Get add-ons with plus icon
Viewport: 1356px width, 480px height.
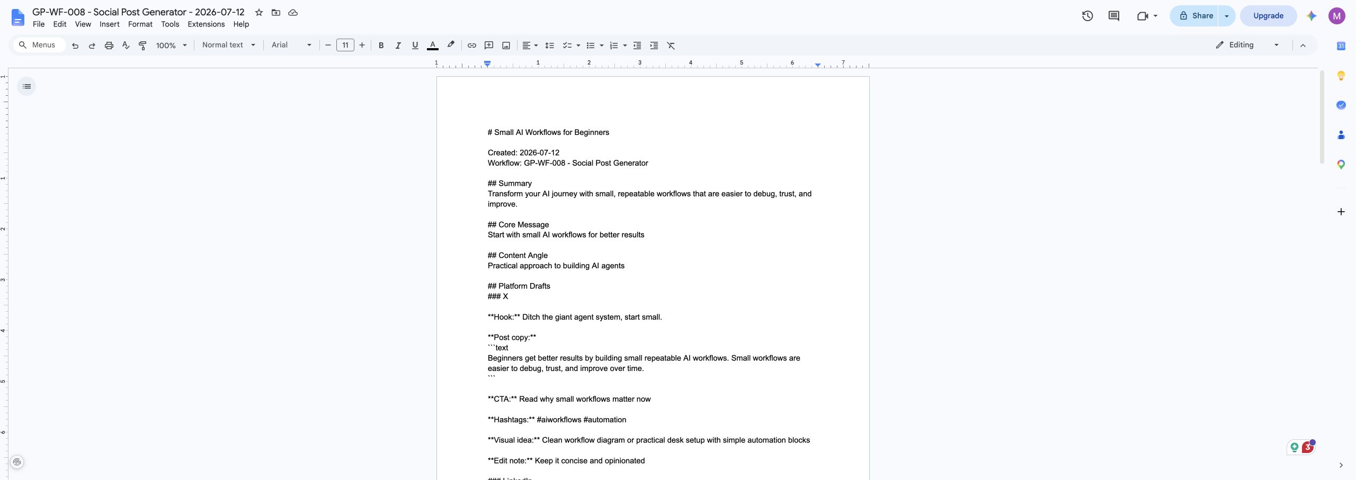coord(1341,212)
